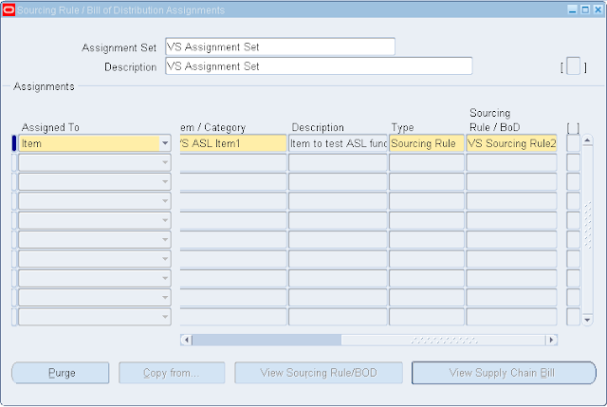Screen dimensions: 607x407
Task: Click the second row Item / Category cell
Action: [x=233, y=162]
